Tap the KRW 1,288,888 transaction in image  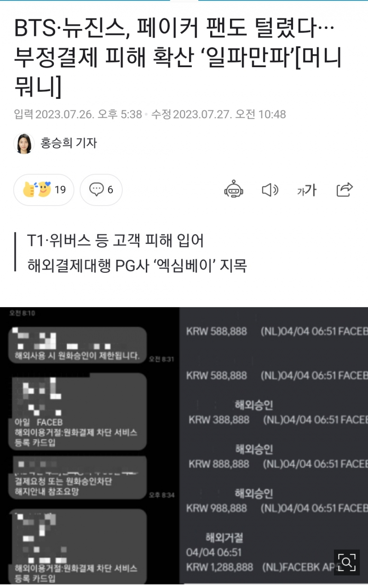(x=219, y=567)
